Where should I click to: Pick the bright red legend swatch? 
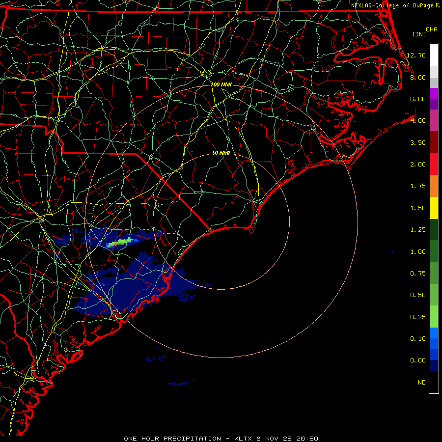pyautogui.click(x=434, y=164)
